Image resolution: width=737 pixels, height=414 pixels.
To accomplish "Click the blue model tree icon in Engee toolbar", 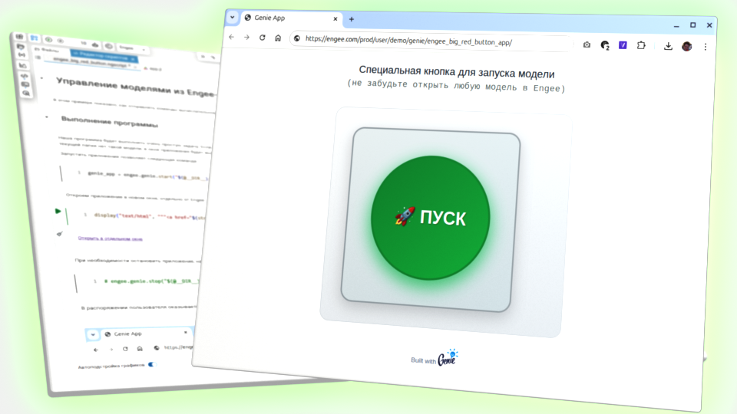I will (34, 38).
